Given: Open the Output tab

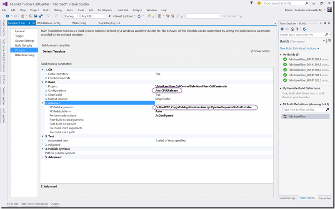Looking at the screenshot, I should pyautogui.click(x=55, y=204).
